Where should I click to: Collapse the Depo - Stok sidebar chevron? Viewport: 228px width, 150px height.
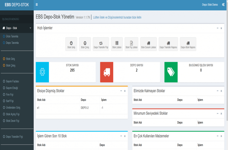tap(30, 28)
